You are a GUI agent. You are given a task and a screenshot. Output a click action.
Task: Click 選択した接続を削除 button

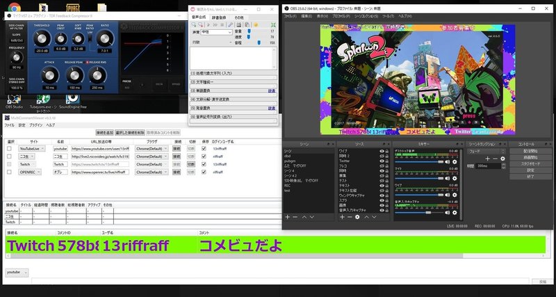click(x=130, y=133)
